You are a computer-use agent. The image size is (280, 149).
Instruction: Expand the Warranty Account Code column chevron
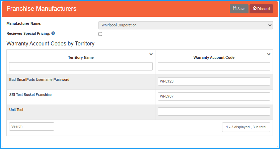269,54
